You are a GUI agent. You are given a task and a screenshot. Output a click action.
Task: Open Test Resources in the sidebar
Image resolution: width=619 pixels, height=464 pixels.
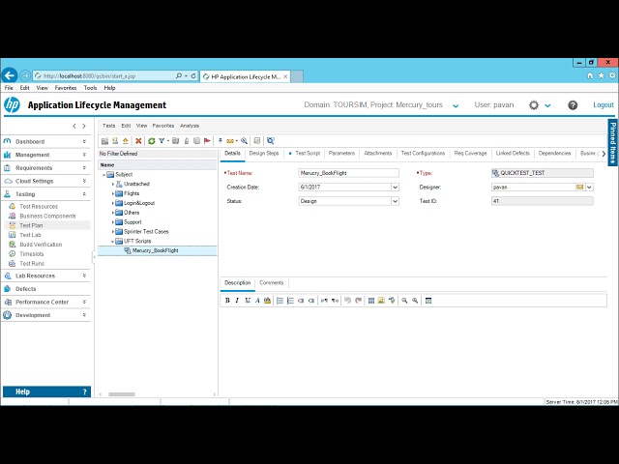(39, 206)
